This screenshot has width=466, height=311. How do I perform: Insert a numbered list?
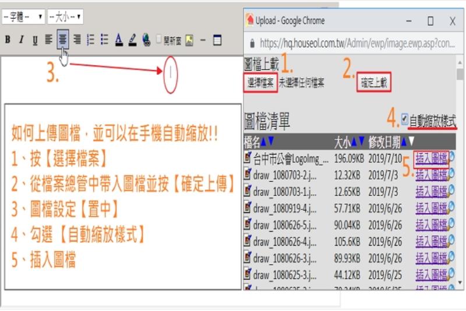[90, 40]
